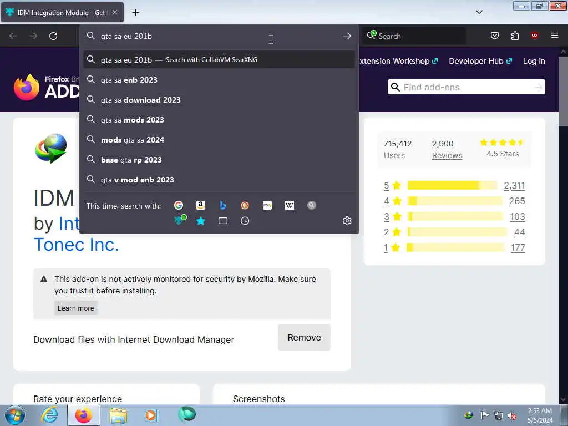568x426 pixels.
Task: Add the addons.mozilla.org search engine
Action: [180, 220]
